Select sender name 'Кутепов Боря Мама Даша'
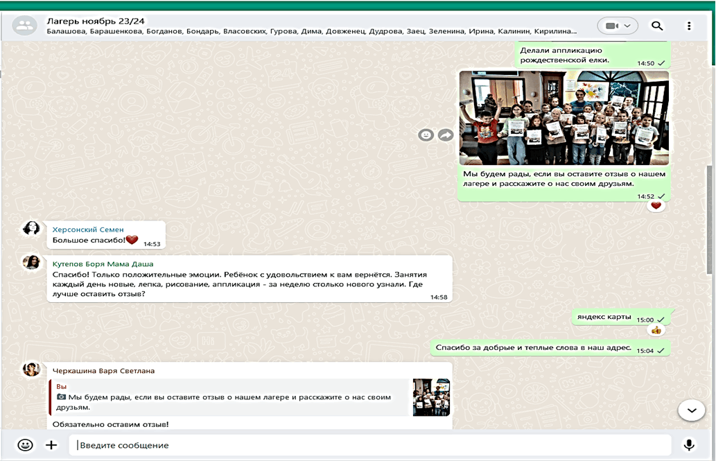716x461 pixels. click(103, 264)
